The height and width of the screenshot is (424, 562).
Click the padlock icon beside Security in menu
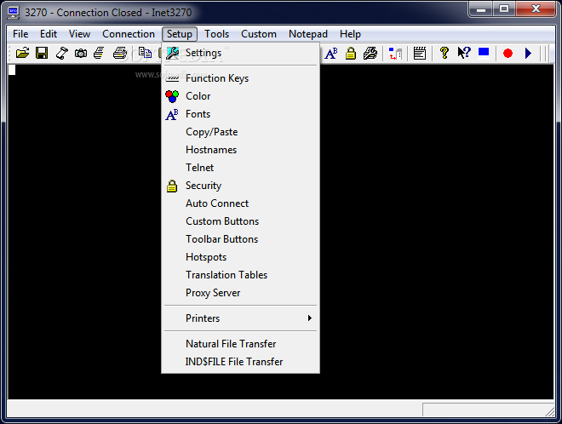tap(172, 186)
